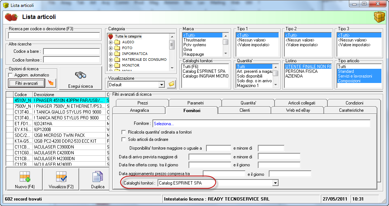This screenshot has height=206, width=389.
Task: Click the yellow package icon top right
Action: click(x=379, y=17)
